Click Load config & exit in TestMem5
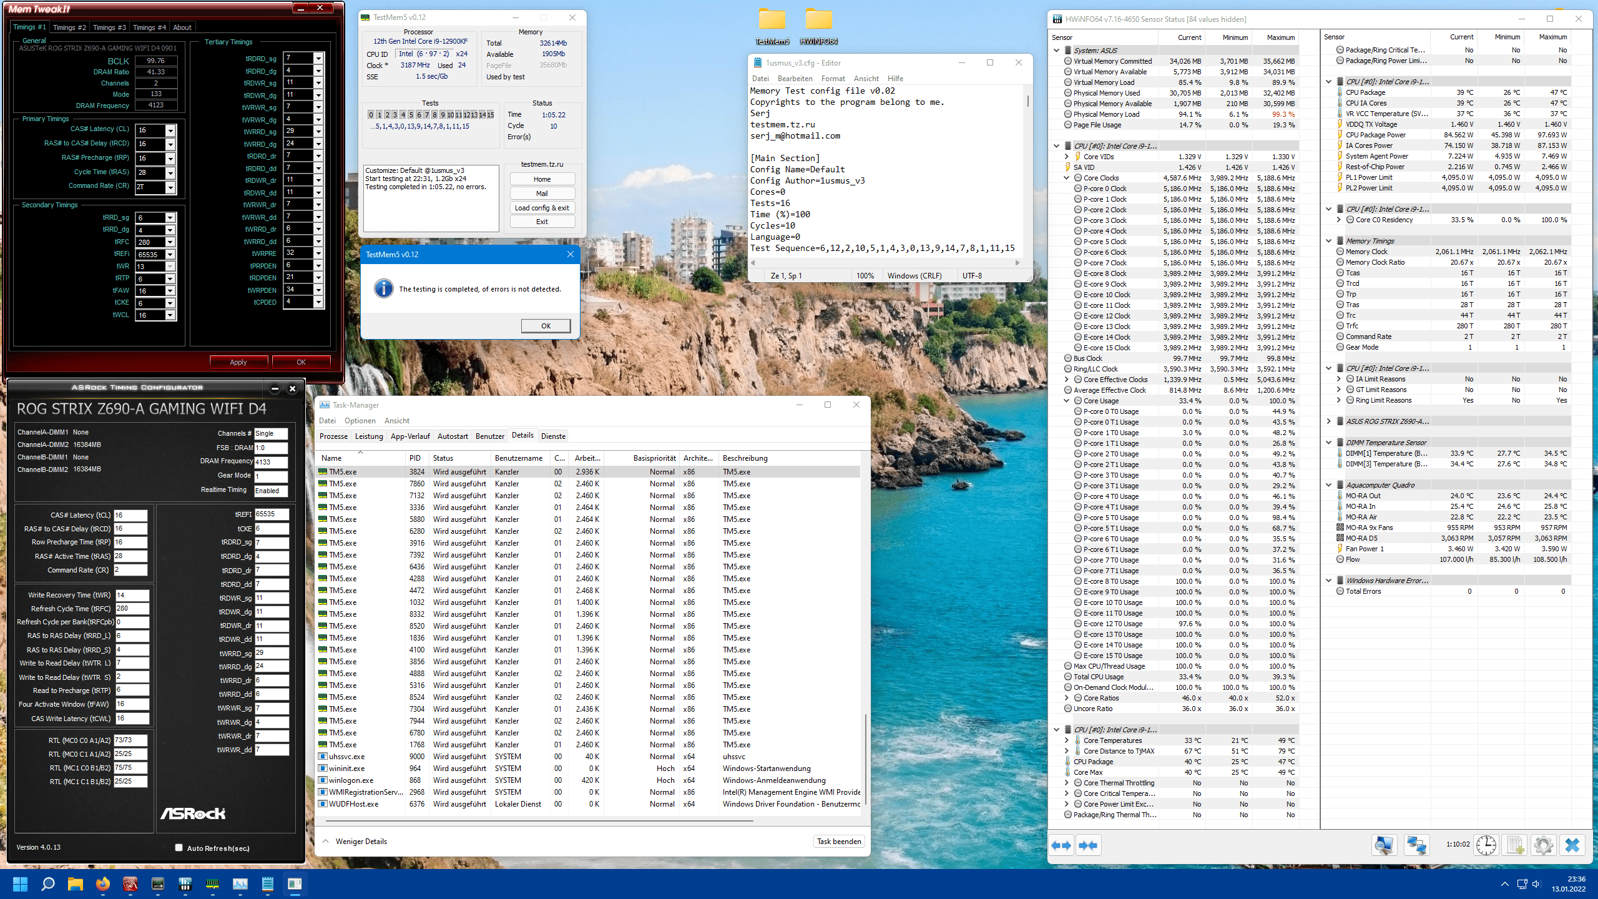Image resolution: width=1598 pixels, height=899 pixels. [x=542, y=208]
